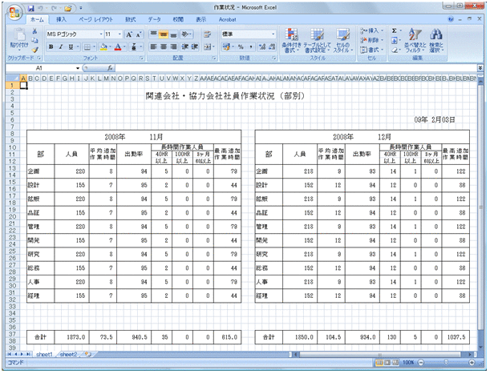Toggle wrap text in cell
The width and height of the screenshot is (490, 374).
click(207, 34)
